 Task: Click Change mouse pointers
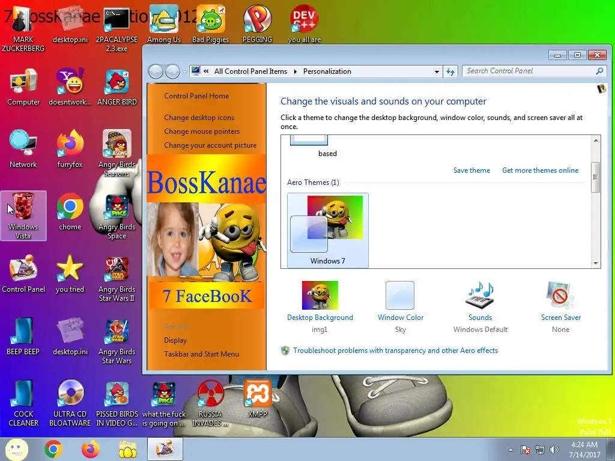pos(202,131)
